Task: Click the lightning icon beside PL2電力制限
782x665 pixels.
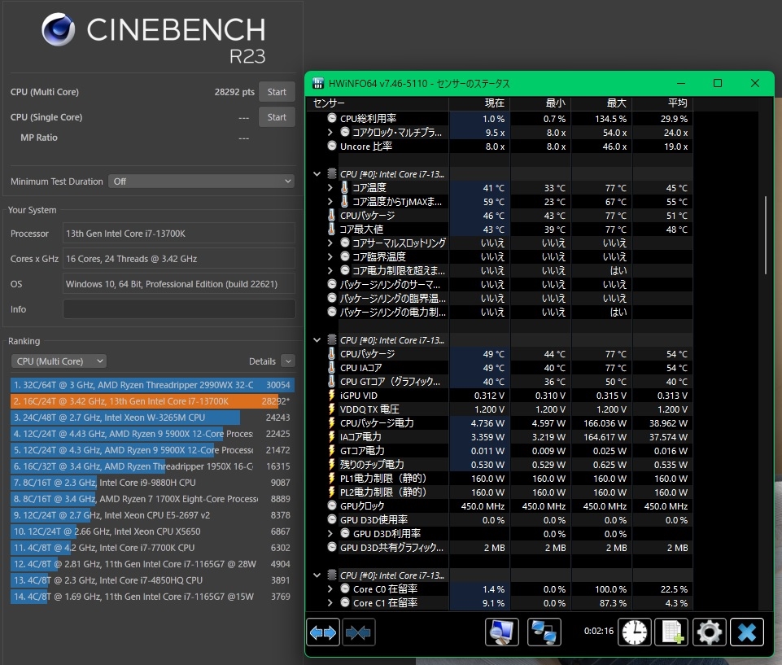Action: [x=332, y=492]
